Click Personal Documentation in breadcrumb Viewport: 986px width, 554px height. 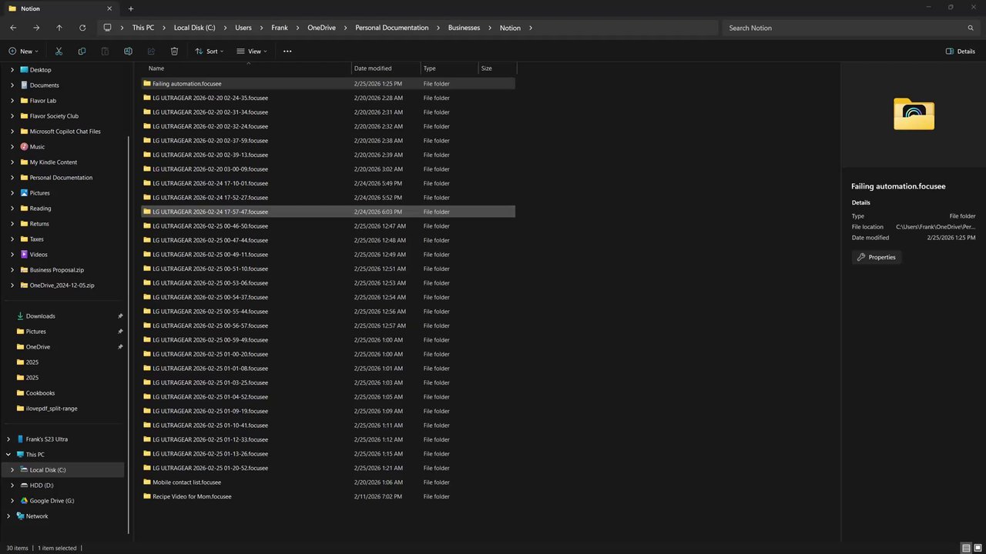click(392, 28)
